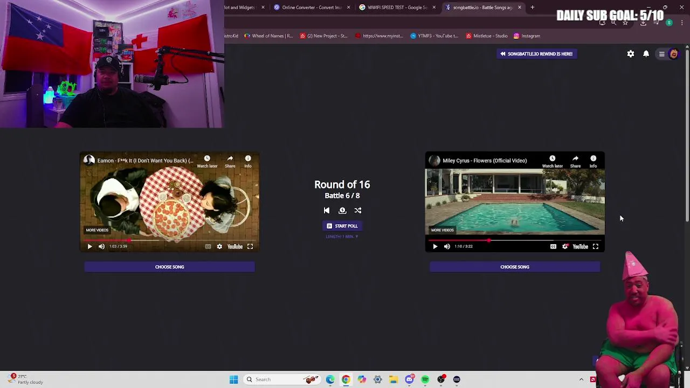The height and width of the screenshot is (388, 690).
Task: Switch to WIFI SPEED TEST tab
Action: tap(397, 8)
